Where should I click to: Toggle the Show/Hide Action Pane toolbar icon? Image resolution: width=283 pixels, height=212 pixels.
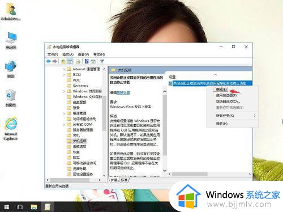tap(93, 61)
